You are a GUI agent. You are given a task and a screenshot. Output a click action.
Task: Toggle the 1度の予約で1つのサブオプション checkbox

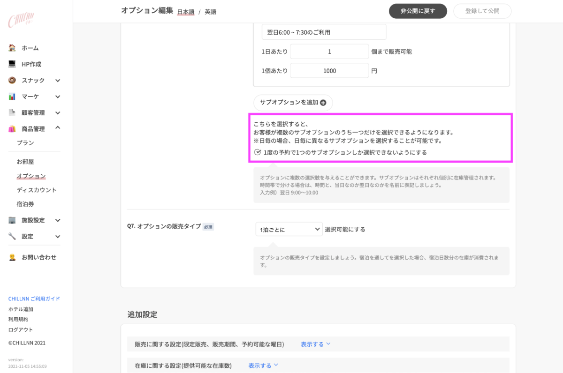point(257,152)
